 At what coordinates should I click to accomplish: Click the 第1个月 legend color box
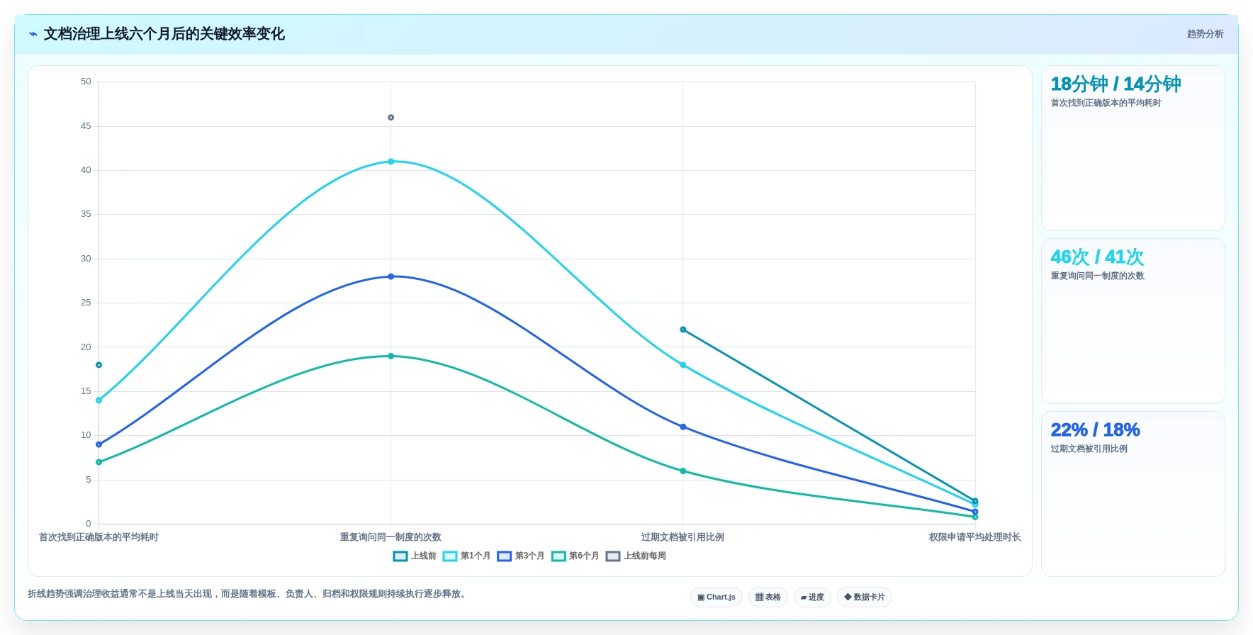click(x=450, y=556)
